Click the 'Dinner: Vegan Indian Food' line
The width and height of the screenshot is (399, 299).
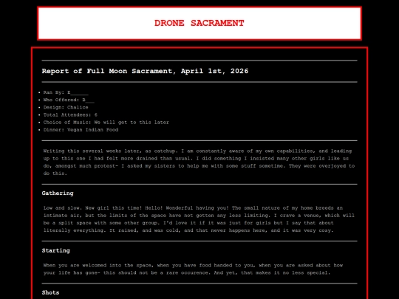coord(81,130)
